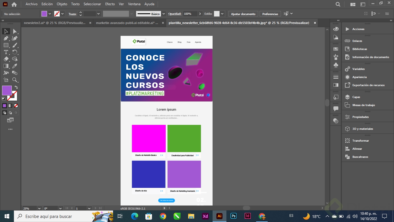Open the Capas panel

[356, 97]
